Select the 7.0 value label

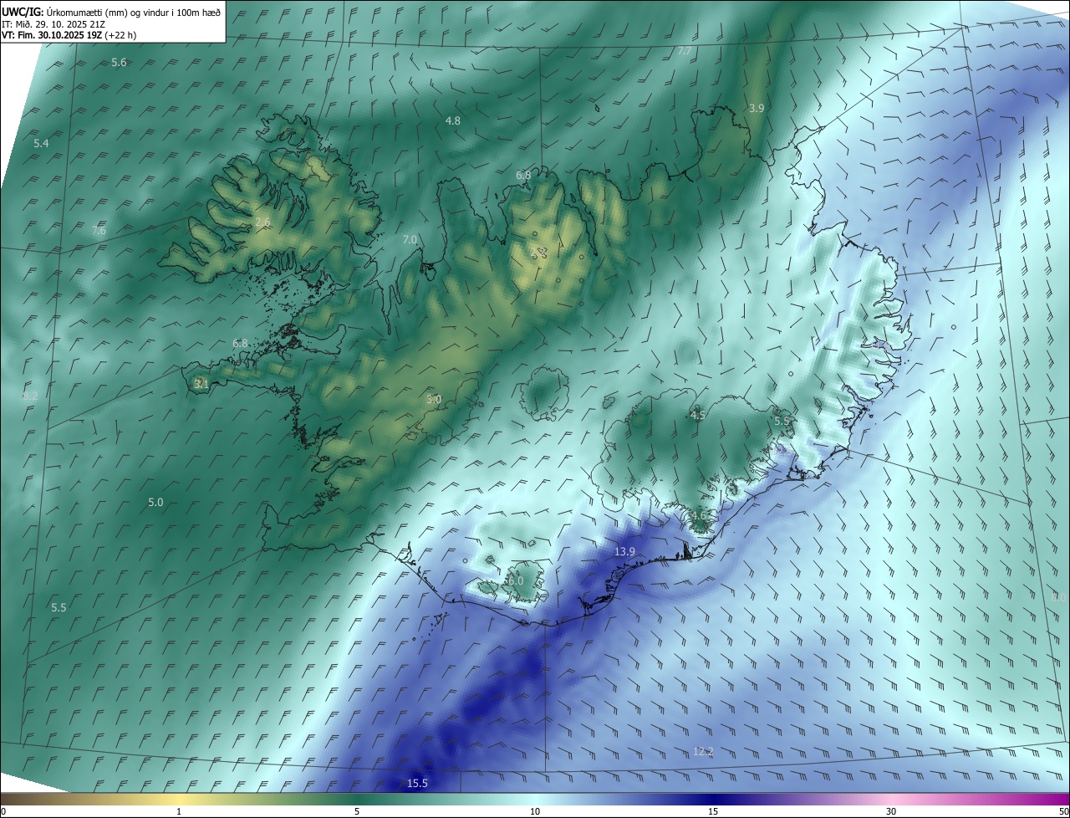[410, 239]
